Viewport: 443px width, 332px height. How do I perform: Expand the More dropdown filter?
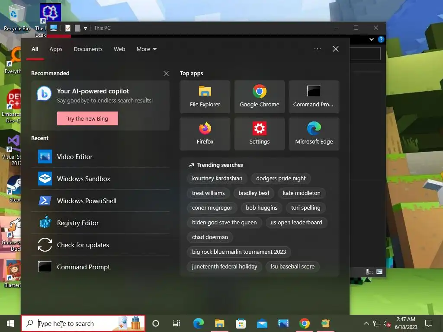pyautogui.click(x=147, y=49)
